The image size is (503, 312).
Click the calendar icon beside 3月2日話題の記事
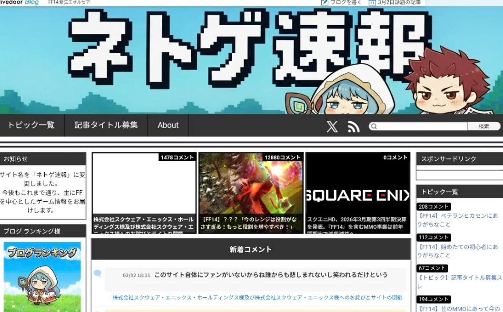point(372,3)
